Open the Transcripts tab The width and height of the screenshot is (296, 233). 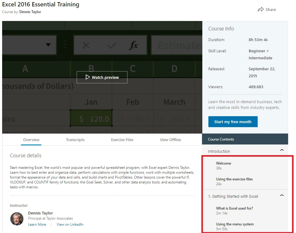[75, 140]
